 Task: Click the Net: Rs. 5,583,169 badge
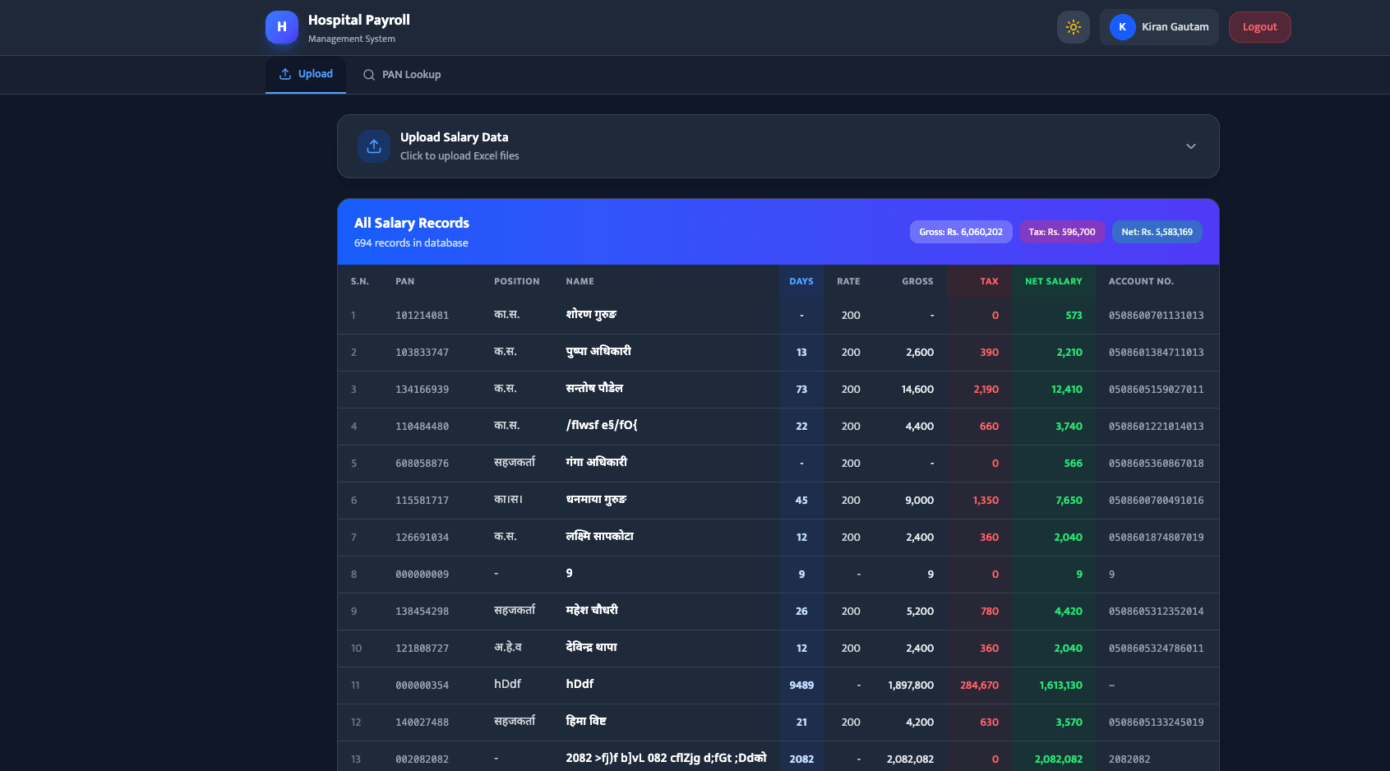click(x=1157, y=232)
